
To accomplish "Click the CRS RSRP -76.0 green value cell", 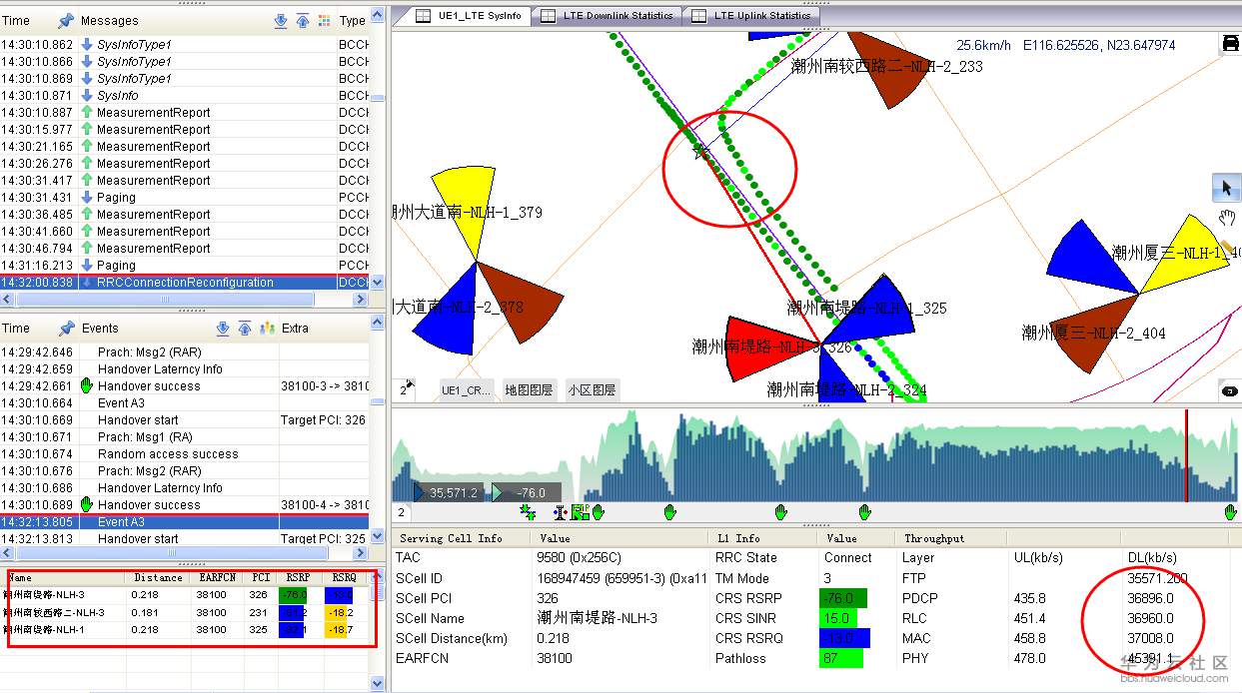I will point(842,599).
